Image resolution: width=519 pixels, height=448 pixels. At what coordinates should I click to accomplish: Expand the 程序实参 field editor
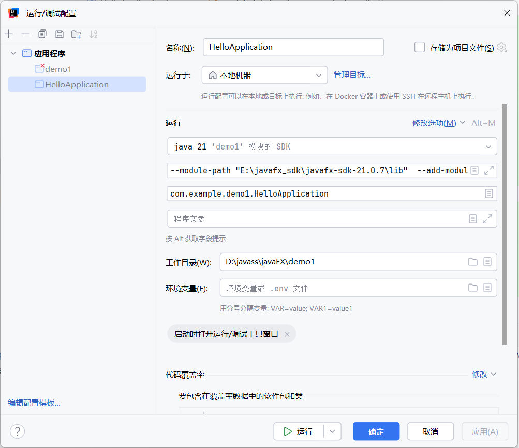point(487,219)
